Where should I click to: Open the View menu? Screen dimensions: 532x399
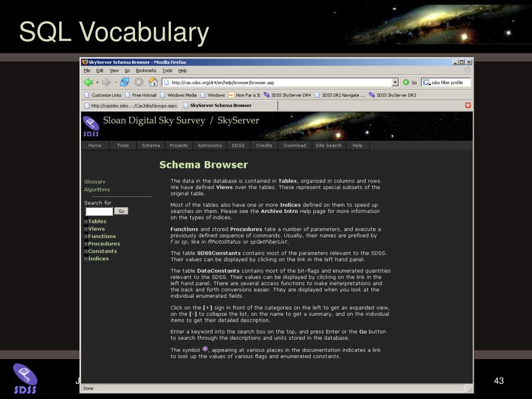(x=114, y=71)
